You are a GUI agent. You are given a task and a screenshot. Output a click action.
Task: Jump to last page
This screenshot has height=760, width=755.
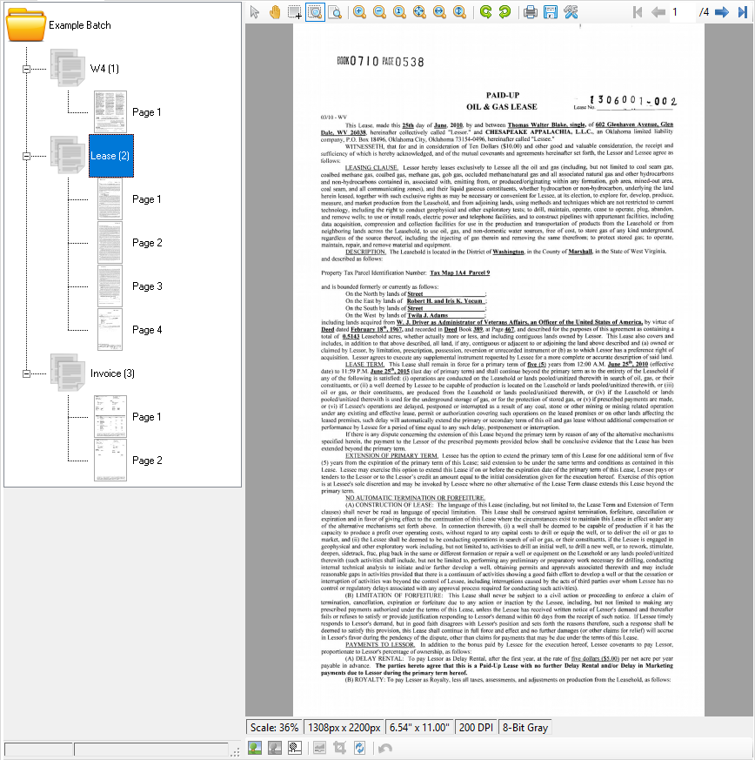(x=743, y=11)
